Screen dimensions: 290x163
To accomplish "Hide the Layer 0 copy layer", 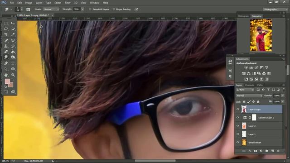I will click(238, 110).
